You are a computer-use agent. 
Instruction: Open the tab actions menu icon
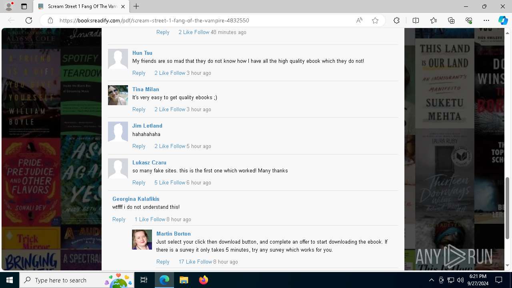(x=24, y=6)
